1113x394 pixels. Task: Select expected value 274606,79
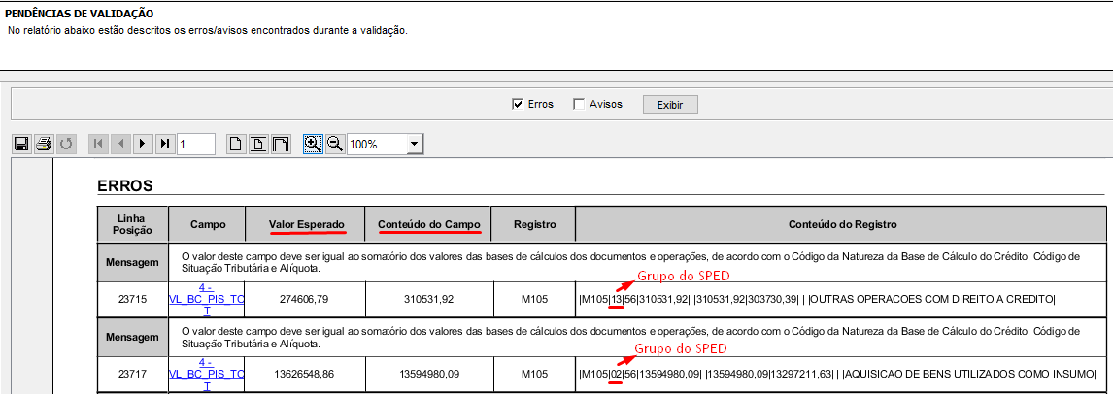[x=305, y=299]
